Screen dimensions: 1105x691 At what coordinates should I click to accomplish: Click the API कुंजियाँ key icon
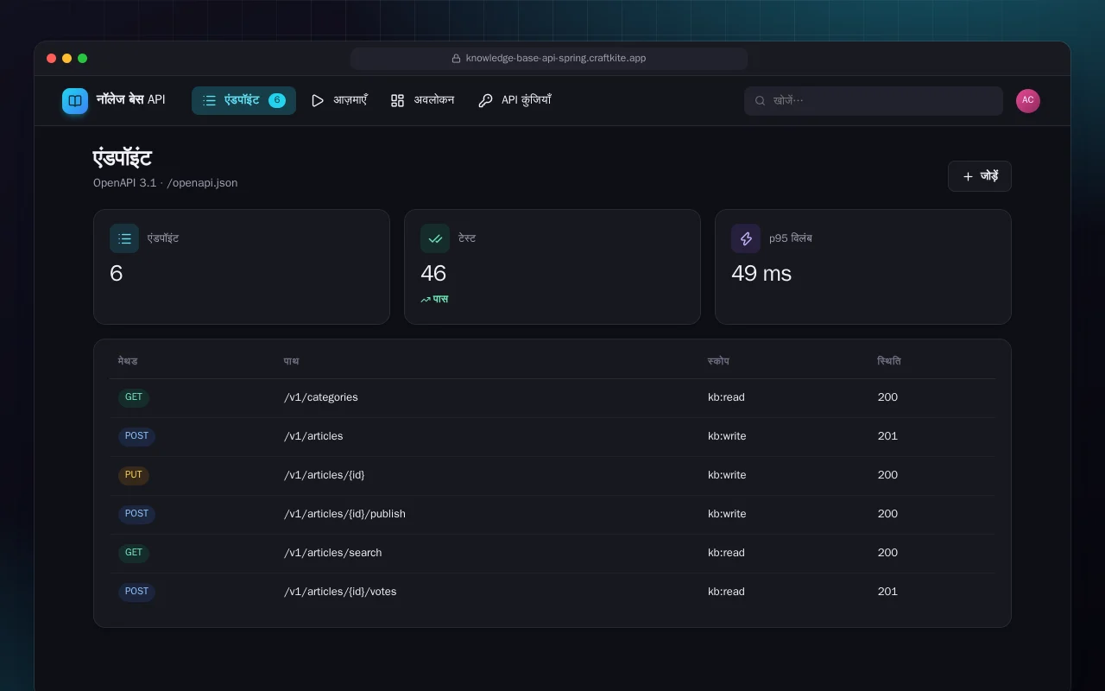485,101
